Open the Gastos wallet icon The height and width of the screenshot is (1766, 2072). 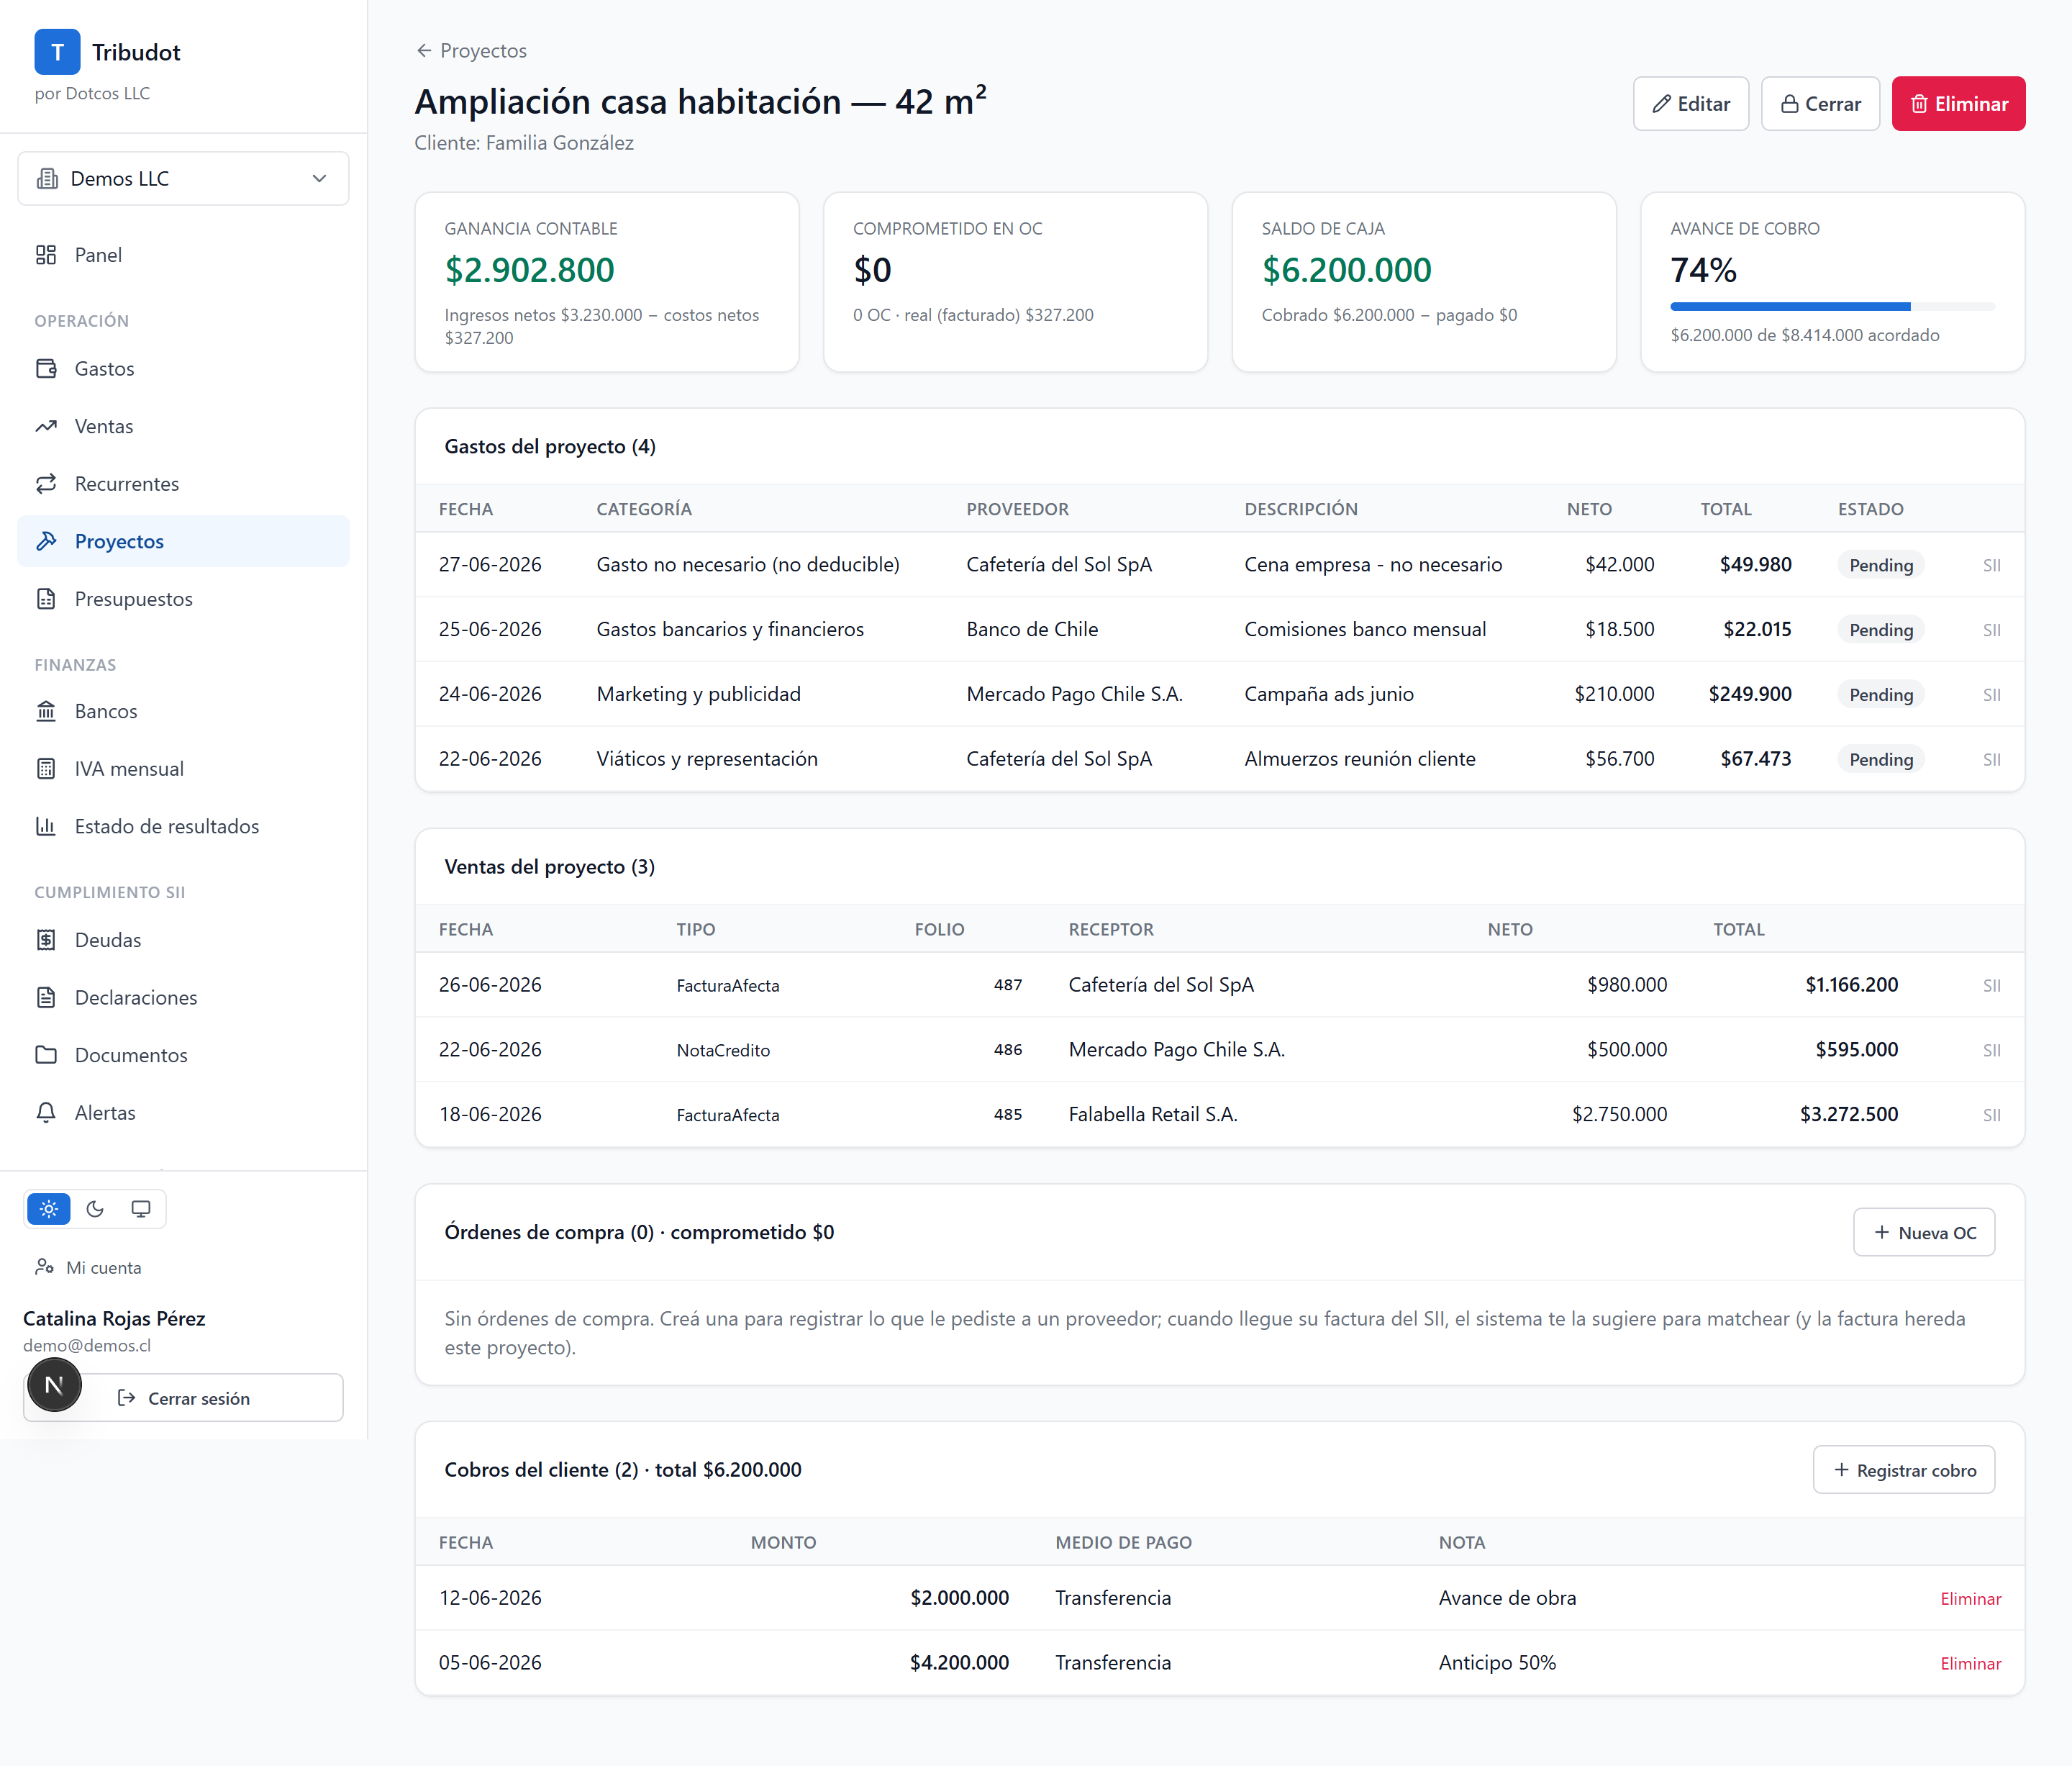pyautogui.click(x=46, y=369)
